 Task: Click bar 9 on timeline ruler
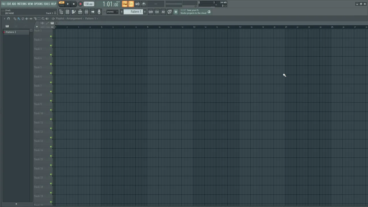pos(148,27)
